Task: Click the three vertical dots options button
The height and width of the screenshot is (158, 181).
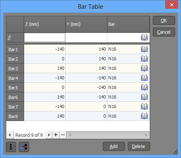Action: click(x=11, y=147)
